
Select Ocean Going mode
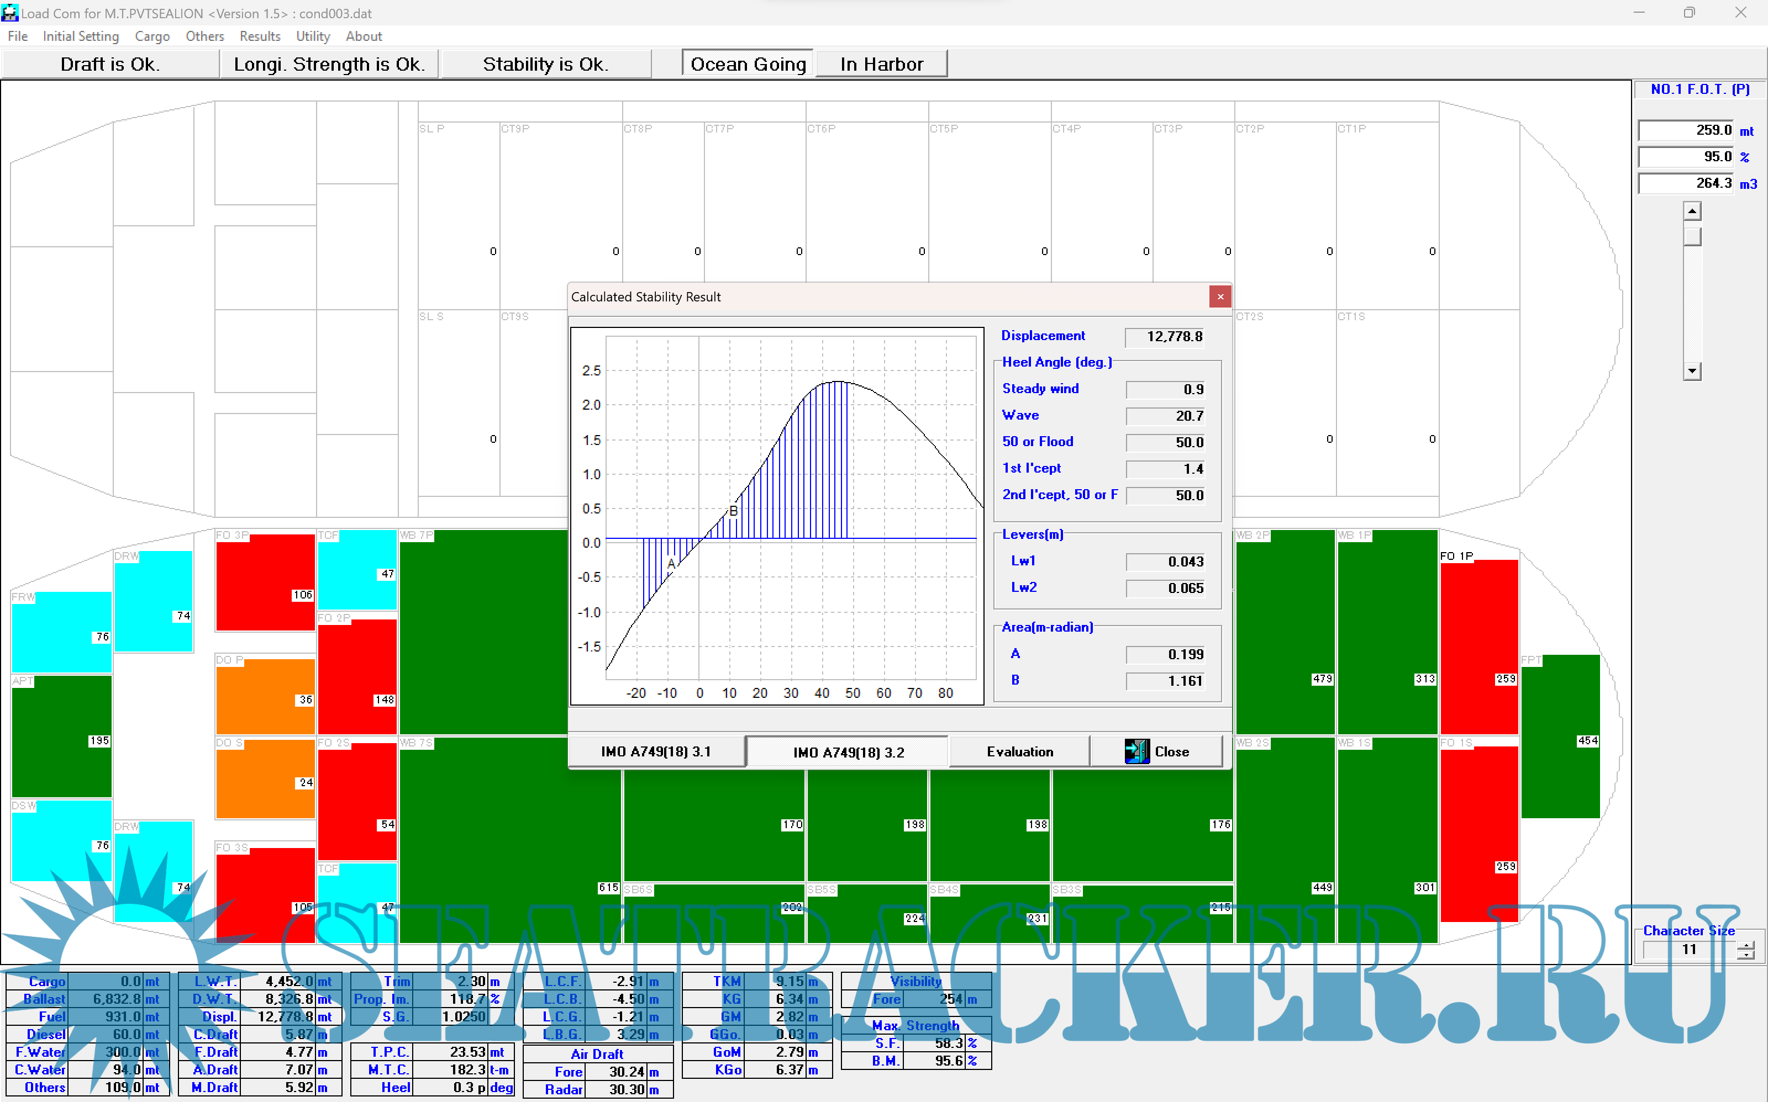pyautogui.click(x=748, y=64)
